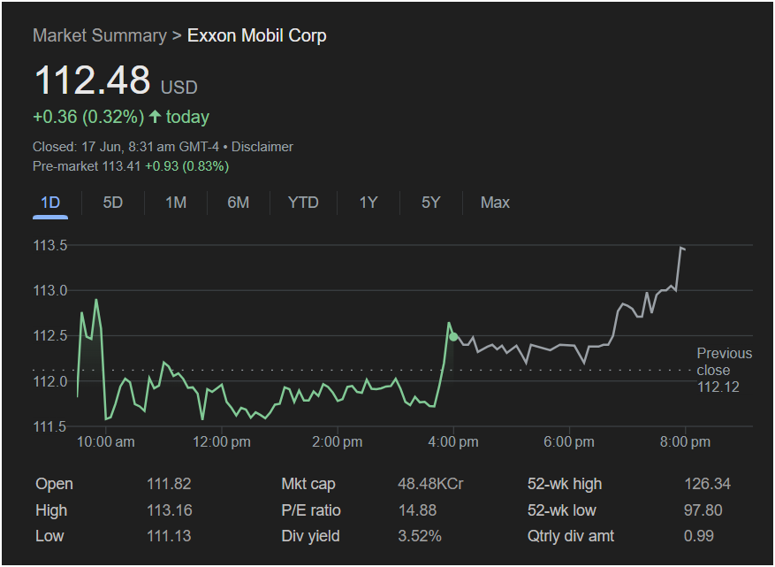Switch to the 1M chart range

click(x=176, y=203)
